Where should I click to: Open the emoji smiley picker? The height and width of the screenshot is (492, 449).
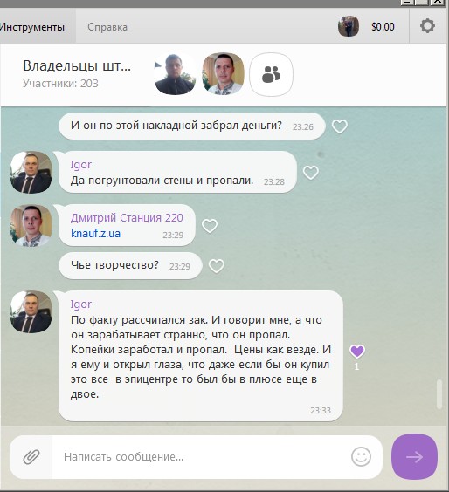[x=361, y=456]
